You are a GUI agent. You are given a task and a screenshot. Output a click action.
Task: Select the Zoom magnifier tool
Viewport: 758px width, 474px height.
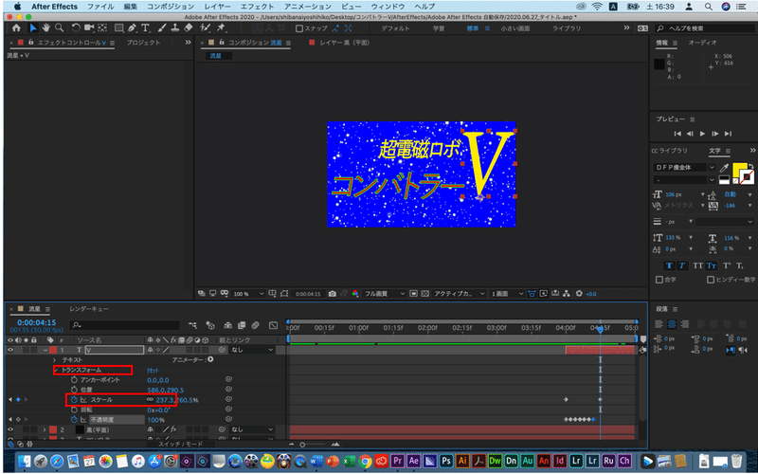coord(59,28)
